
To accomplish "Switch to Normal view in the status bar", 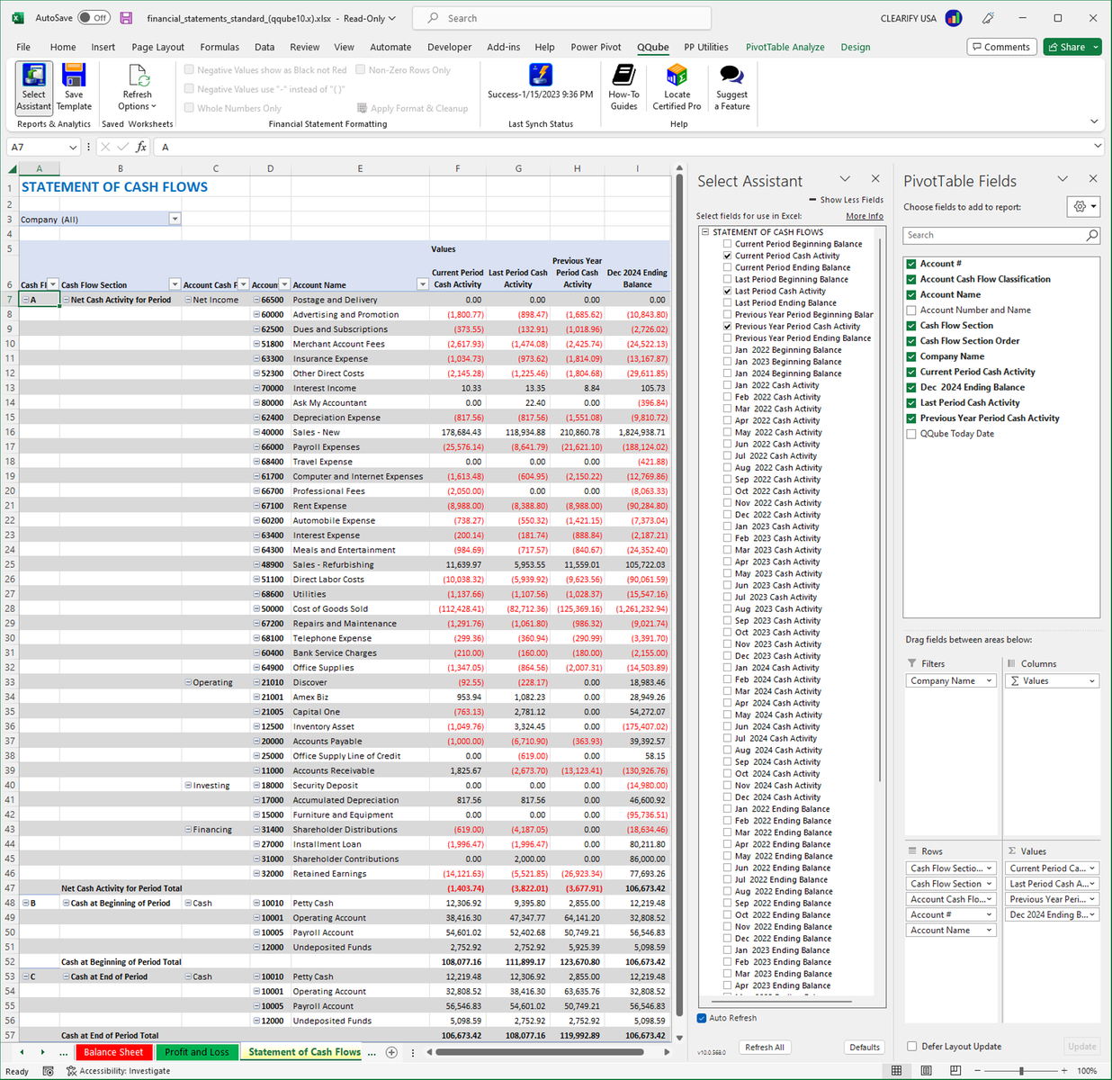I will point(896,1071).
